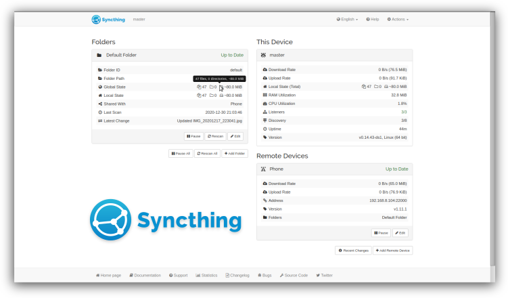Image resolution: width=508 pixels, height=298 pixels.
Task: Open the Actions dropdown menu
Action: coord(398,20)
